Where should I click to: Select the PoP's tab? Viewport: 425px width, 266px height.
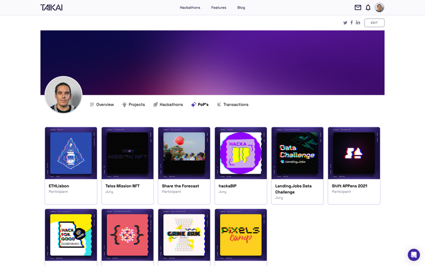pos(200,105)
